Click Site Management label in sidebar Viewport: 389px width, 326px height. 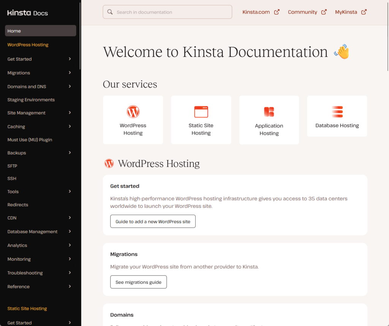(x=26, y=112)
